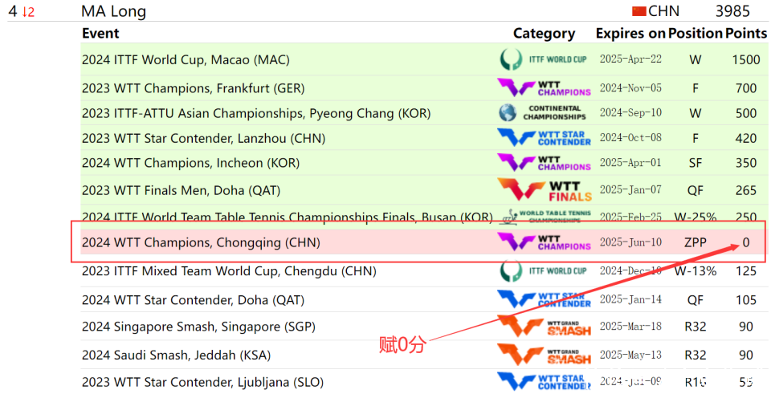Viewport: 771px width, 394px height.
Task: Sort by the Category column header
Action: pos(544,34)
